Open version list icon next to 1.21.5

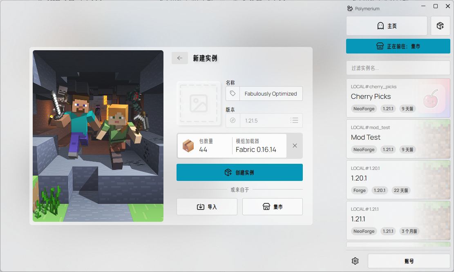point(294,120)
